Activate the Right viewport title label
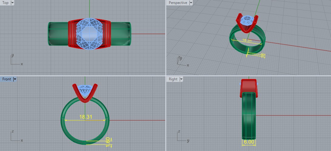 (x=173, y=79)
